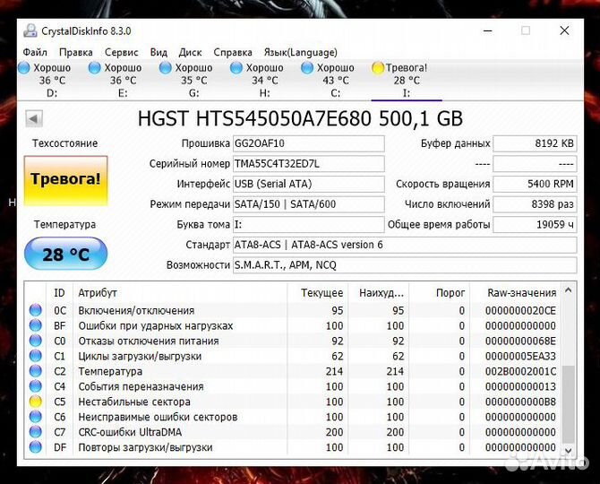Screen dimensions: 600x484
Task: Click status orb of row BF
Action: click(36, 325)
